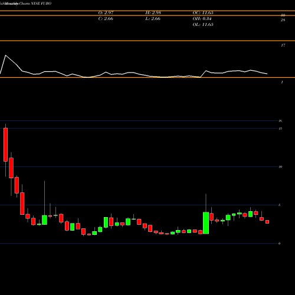Click the "OL: 11.65" reading
The height and width of the screenshot is (295, 295).
point(203,25)
